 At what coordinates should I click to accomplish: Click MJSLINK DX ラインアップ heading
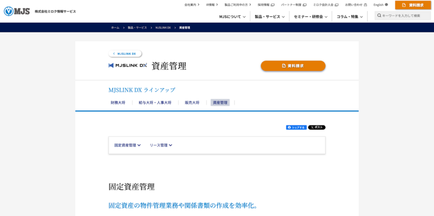click(142, 90)
